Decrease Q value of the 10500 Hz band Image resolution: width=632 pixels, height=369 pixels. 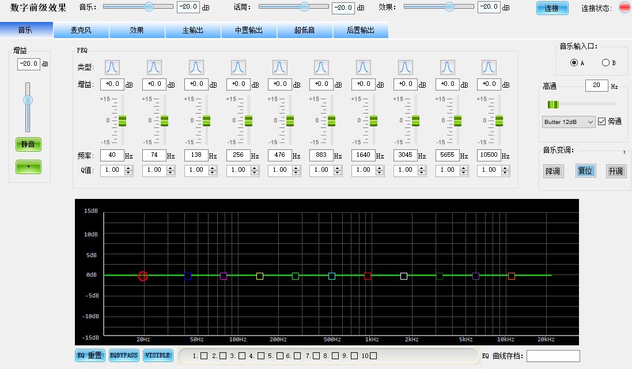(x=505, y=173)
